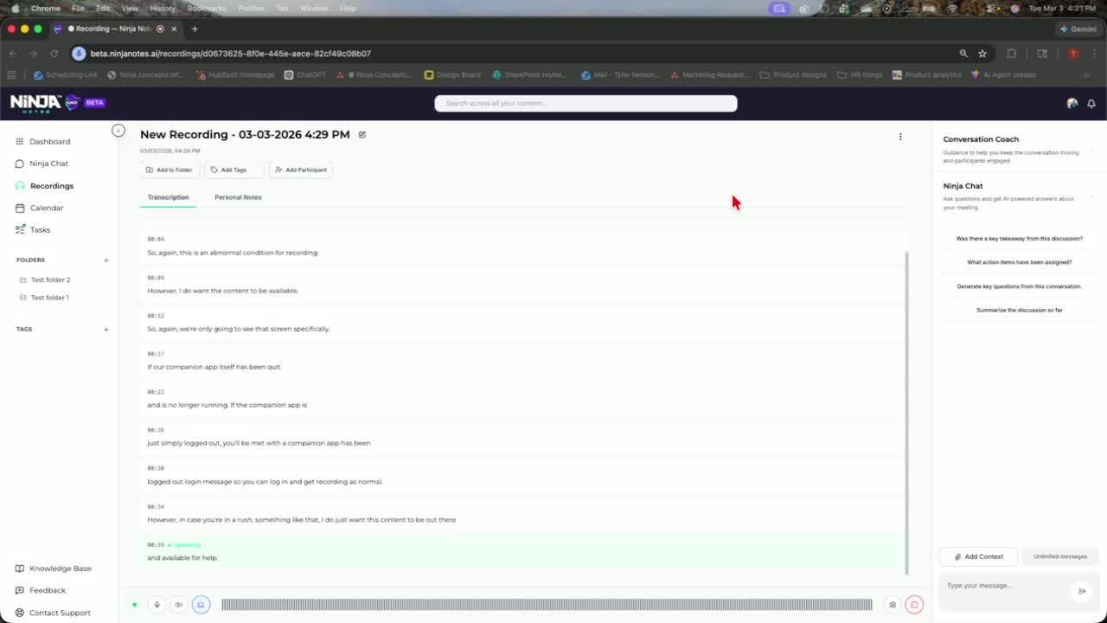Open the Chrome File menu

pyautogui.click(x=78, y=8)
